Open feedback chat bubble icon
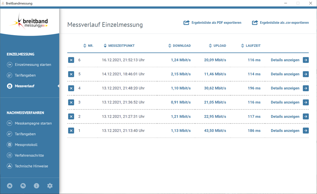 click(23, 186)
